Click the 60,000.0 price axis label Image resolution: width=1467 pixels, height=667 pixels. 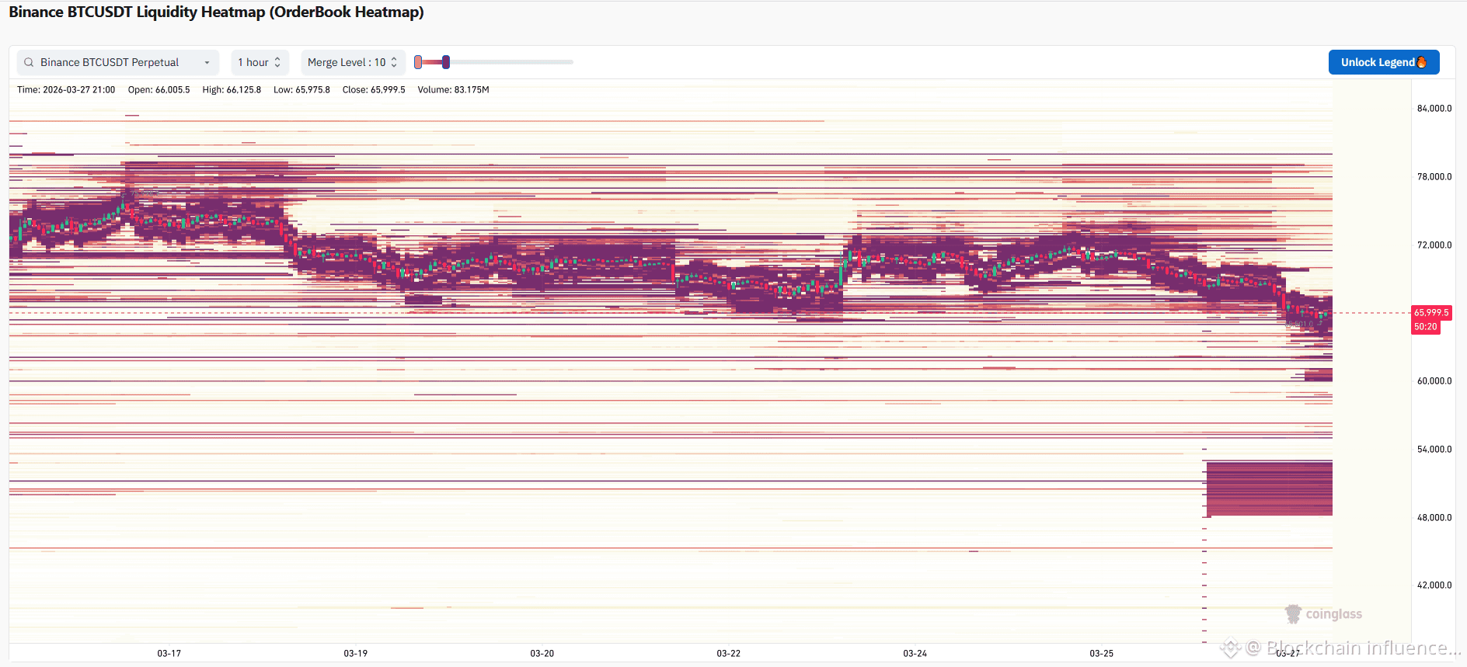click(x=1434, y=381)
